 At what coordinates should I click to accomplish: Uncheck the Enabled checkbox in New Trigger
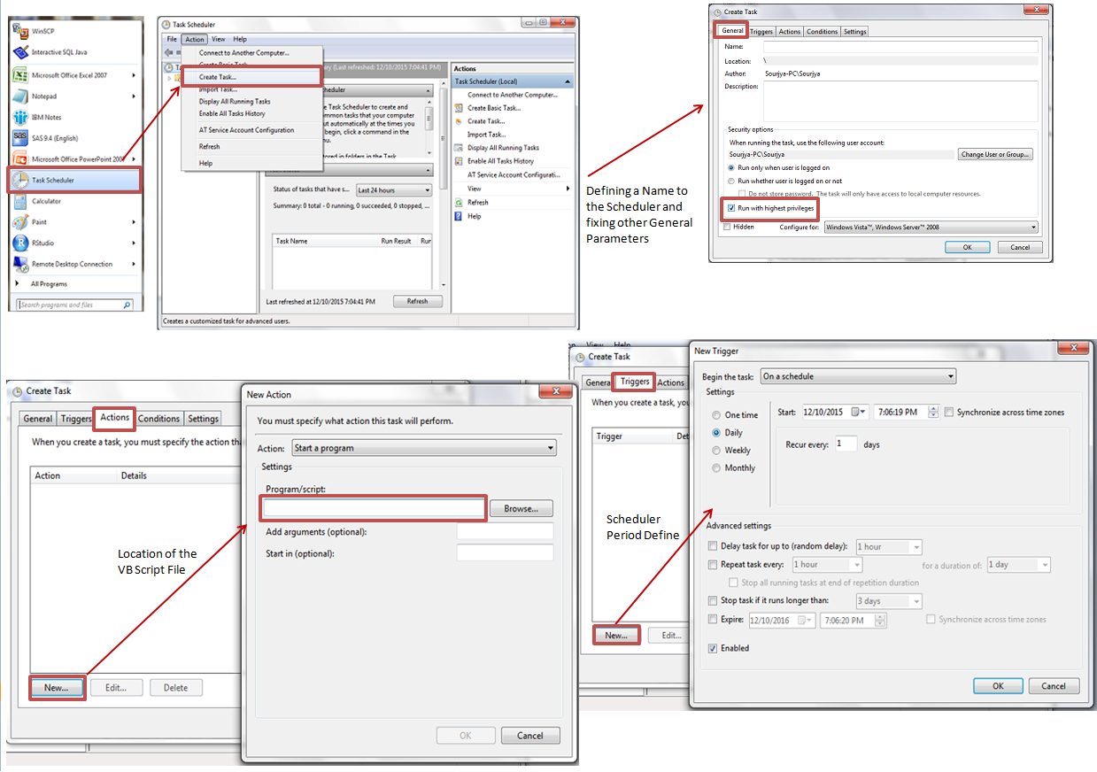tap(713, 649)
